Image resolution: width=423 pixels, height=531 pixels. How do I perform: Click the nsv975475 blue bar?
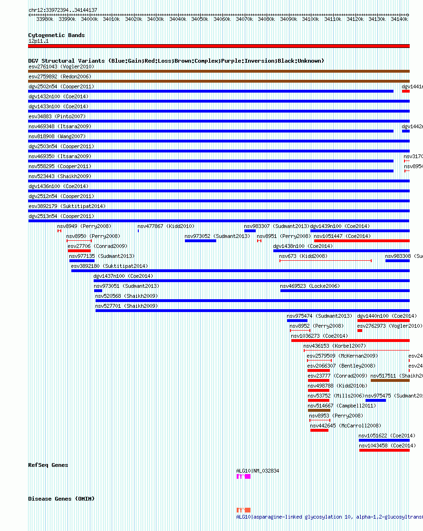(x=375, y=400)
